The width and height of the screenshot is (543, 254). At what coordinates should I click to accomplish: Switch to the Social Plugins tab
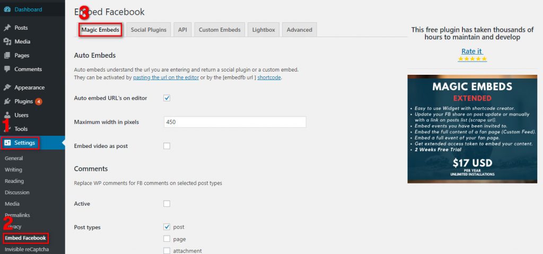[148, 30]
